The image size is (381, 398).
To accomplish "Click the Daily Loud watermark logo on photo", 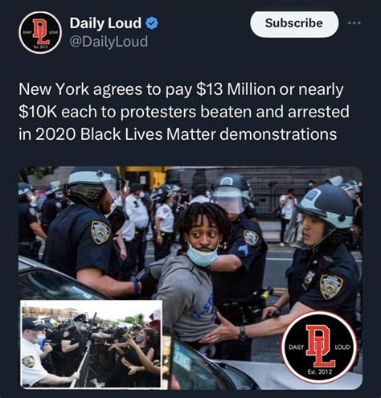I will point(320,347).
